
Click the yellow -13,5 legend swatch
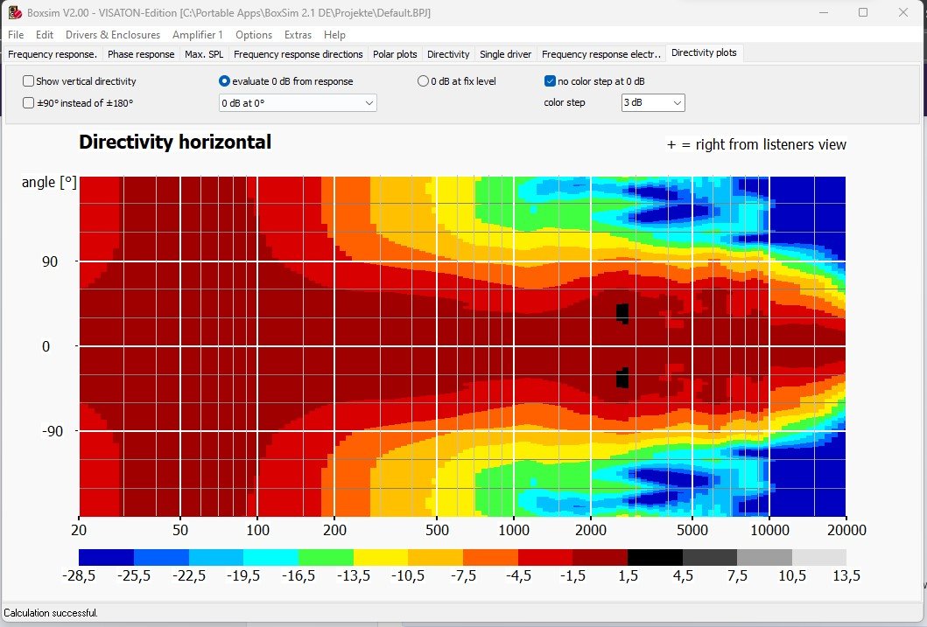click(x=381, y=557)
